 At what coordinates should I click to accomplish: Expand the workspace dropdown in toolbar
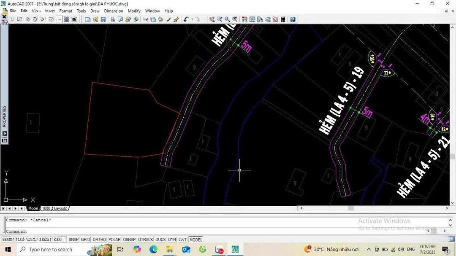pyautogui.click(x=60, y=19)
